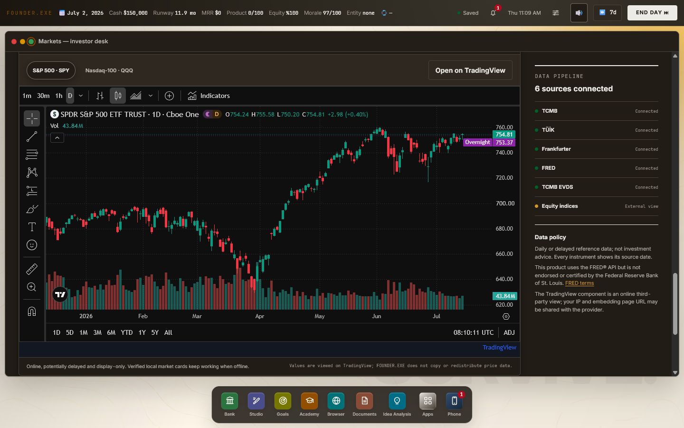This screenshot has width=684, height=428.
Task: Set the date range to 1Y
Action: tap(142, 332)
